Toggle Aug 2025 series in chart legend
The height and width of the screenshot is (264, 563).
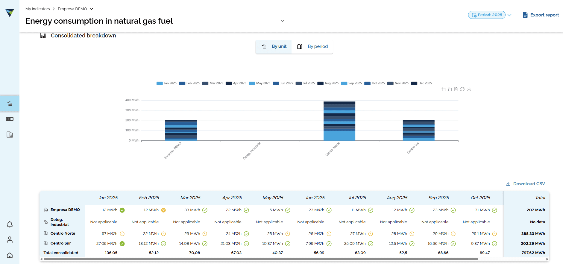tap(328, 83)
